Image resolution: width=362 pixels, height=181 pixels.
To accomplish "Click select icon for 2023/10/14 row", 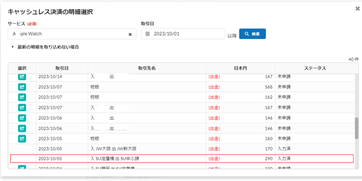I will click(x=22, y=76).
